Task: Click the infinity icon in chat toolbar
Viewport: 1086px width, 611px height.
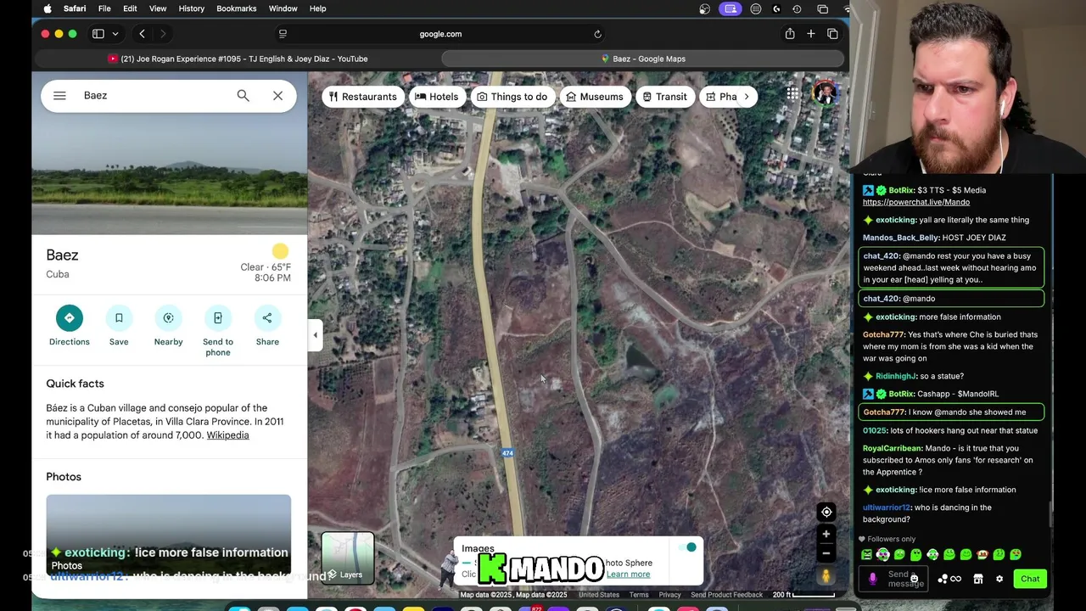Action: 956,579
